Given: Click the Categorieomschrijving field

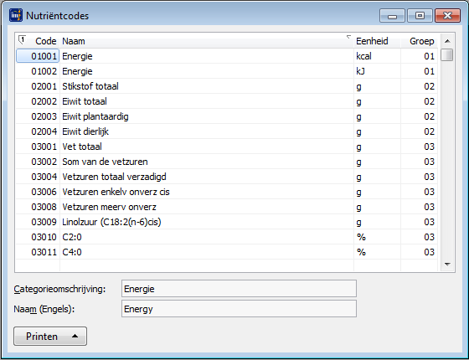Looking at the screenshot, I should (239, 289).
